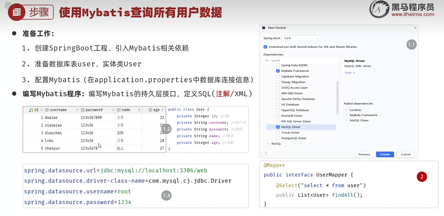Toggle Download pre-built shared indexes checkbox
The image size is (444, 216).
(x=265, y=47)
